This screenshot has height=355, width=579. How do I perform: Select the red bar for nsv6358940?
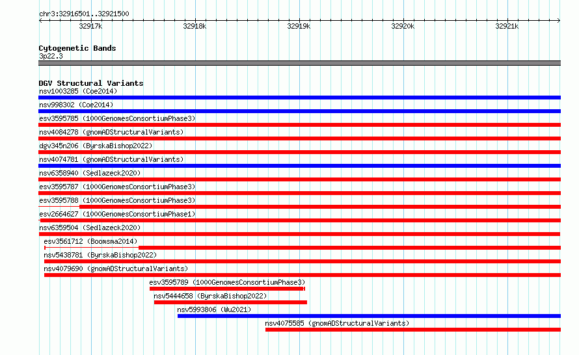pos(299,179)
